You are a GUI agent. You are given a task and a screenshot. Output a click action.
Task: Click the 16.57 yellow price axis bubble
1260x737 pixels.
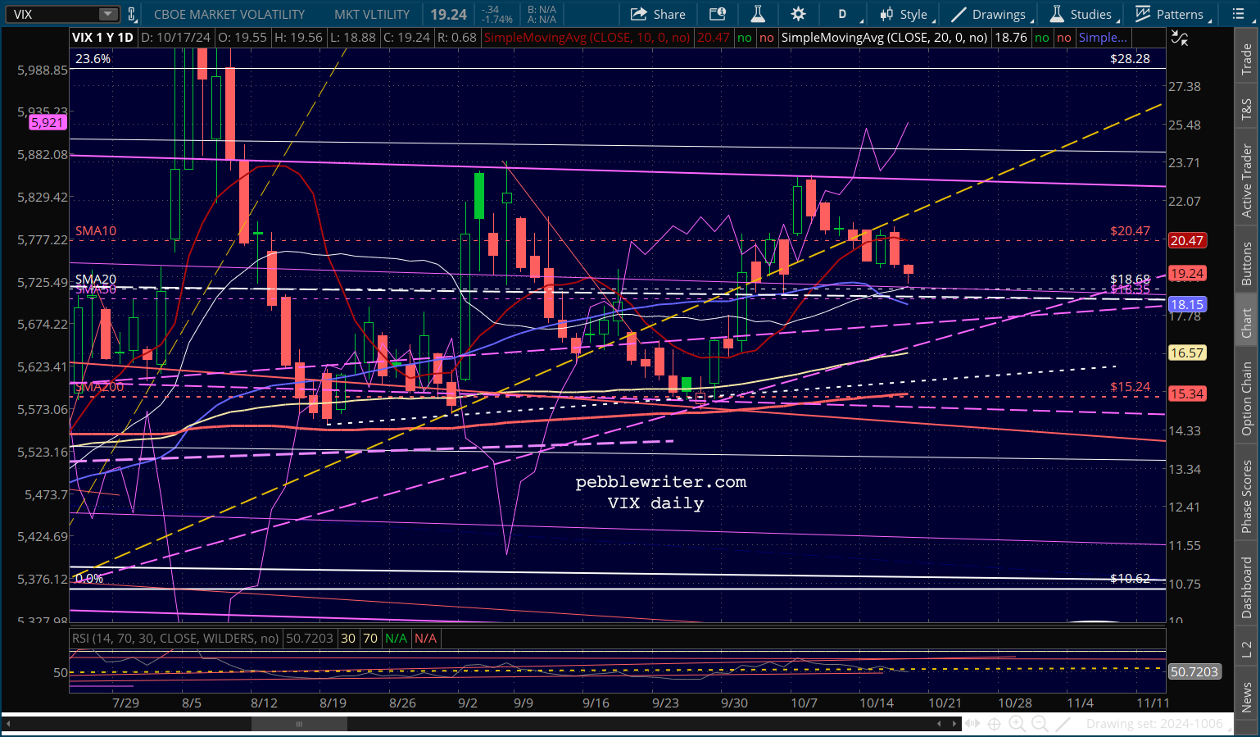(x=1186, y=353)
